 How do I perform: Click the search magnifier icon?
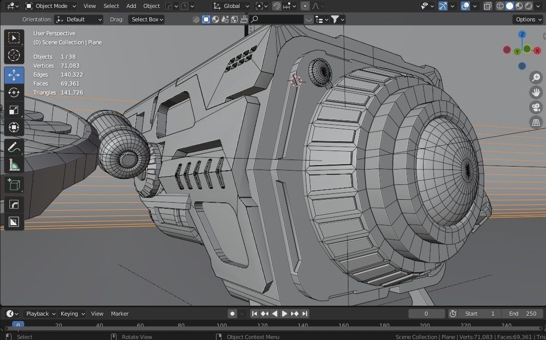click(x=254, y=19)
